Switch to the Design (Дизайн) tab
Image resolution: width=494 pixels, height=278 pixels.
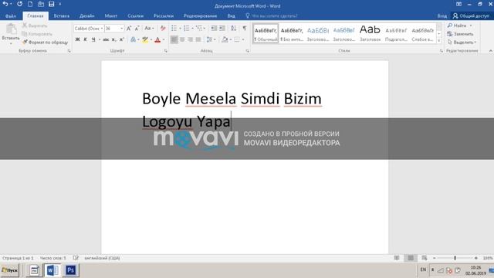[87, 15]
